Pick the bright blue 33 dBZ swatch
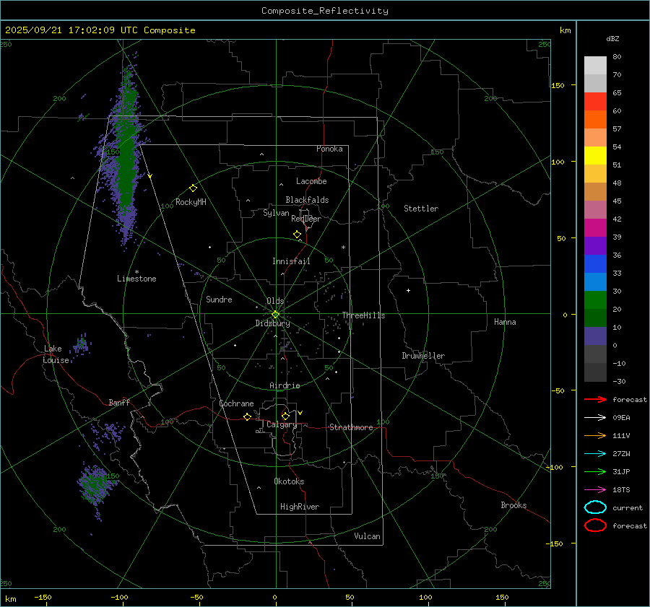650x607 pixels. pyautogui.click(x=595, y=281)
